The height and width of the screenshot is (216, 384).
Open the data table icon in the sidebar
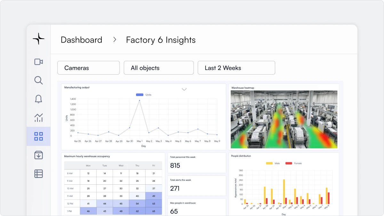pos(38,173)
